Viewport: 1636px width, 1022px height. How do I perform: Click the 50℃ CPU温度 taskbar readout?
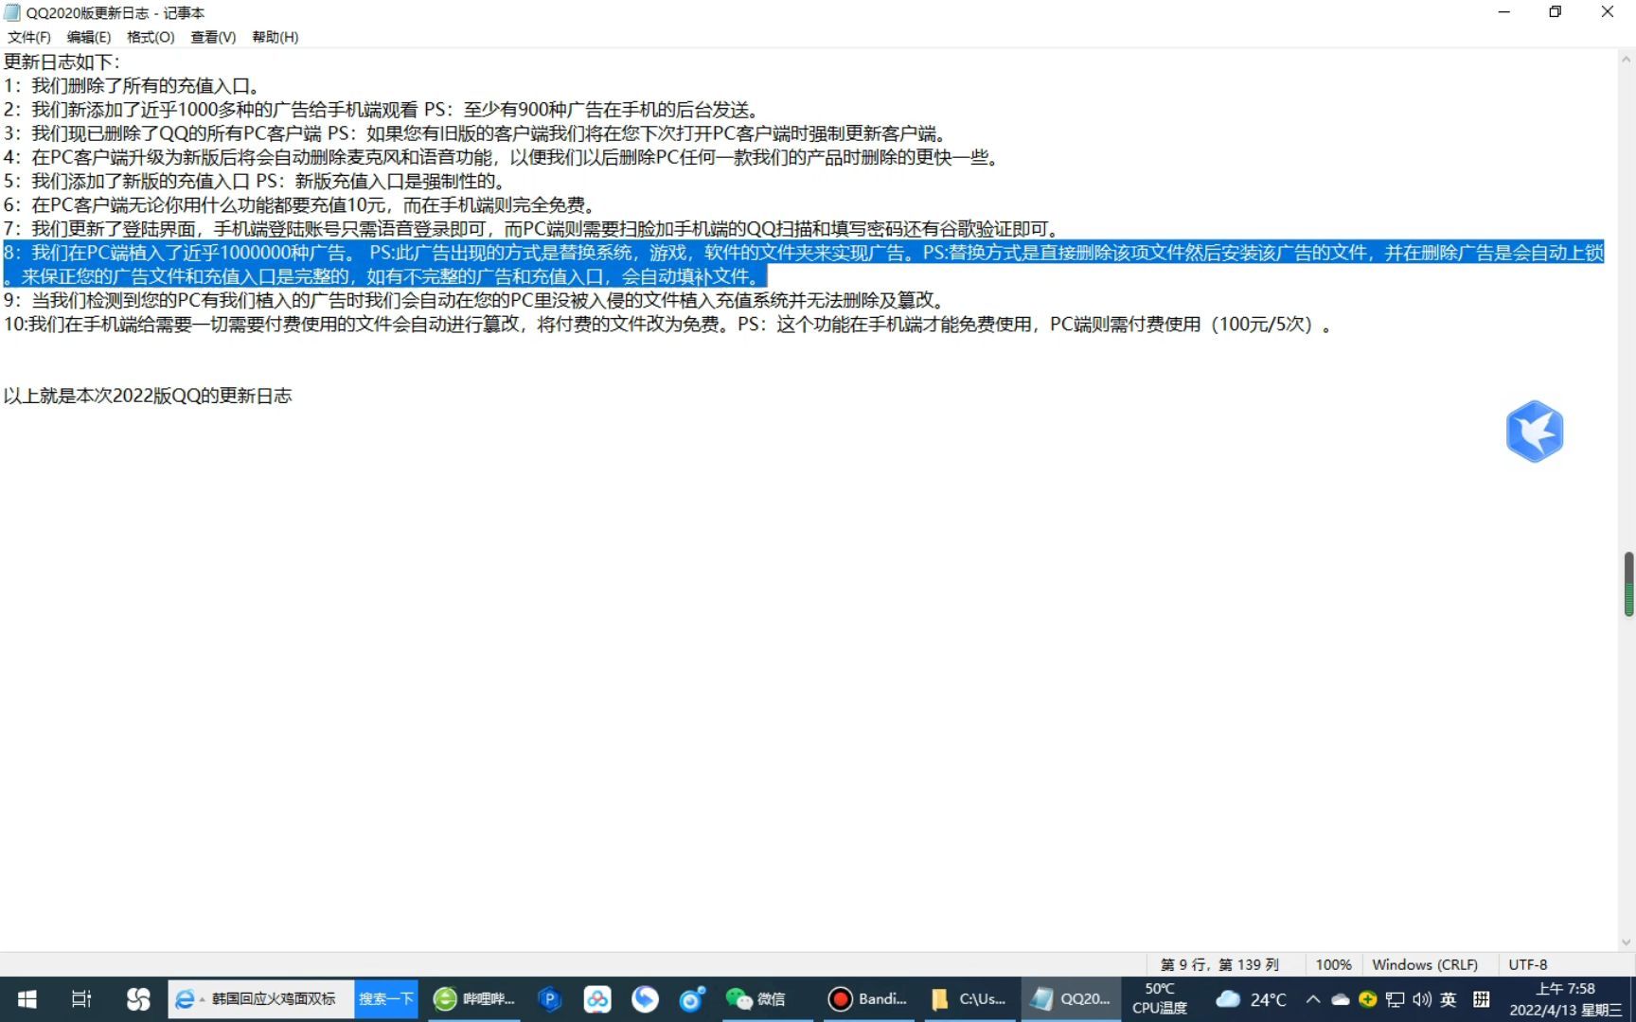click(1160, 999)
